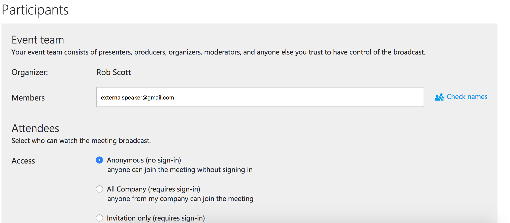Click the Check names link text

point(467,97)
